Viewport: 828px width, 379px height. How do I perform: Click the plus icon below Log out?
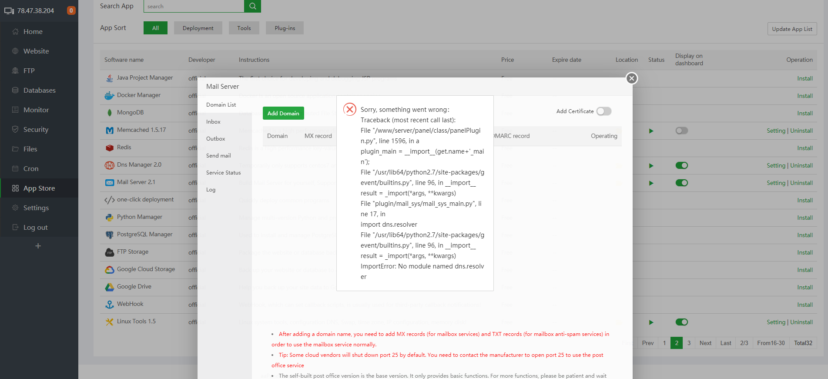click(x=38, y=246)
